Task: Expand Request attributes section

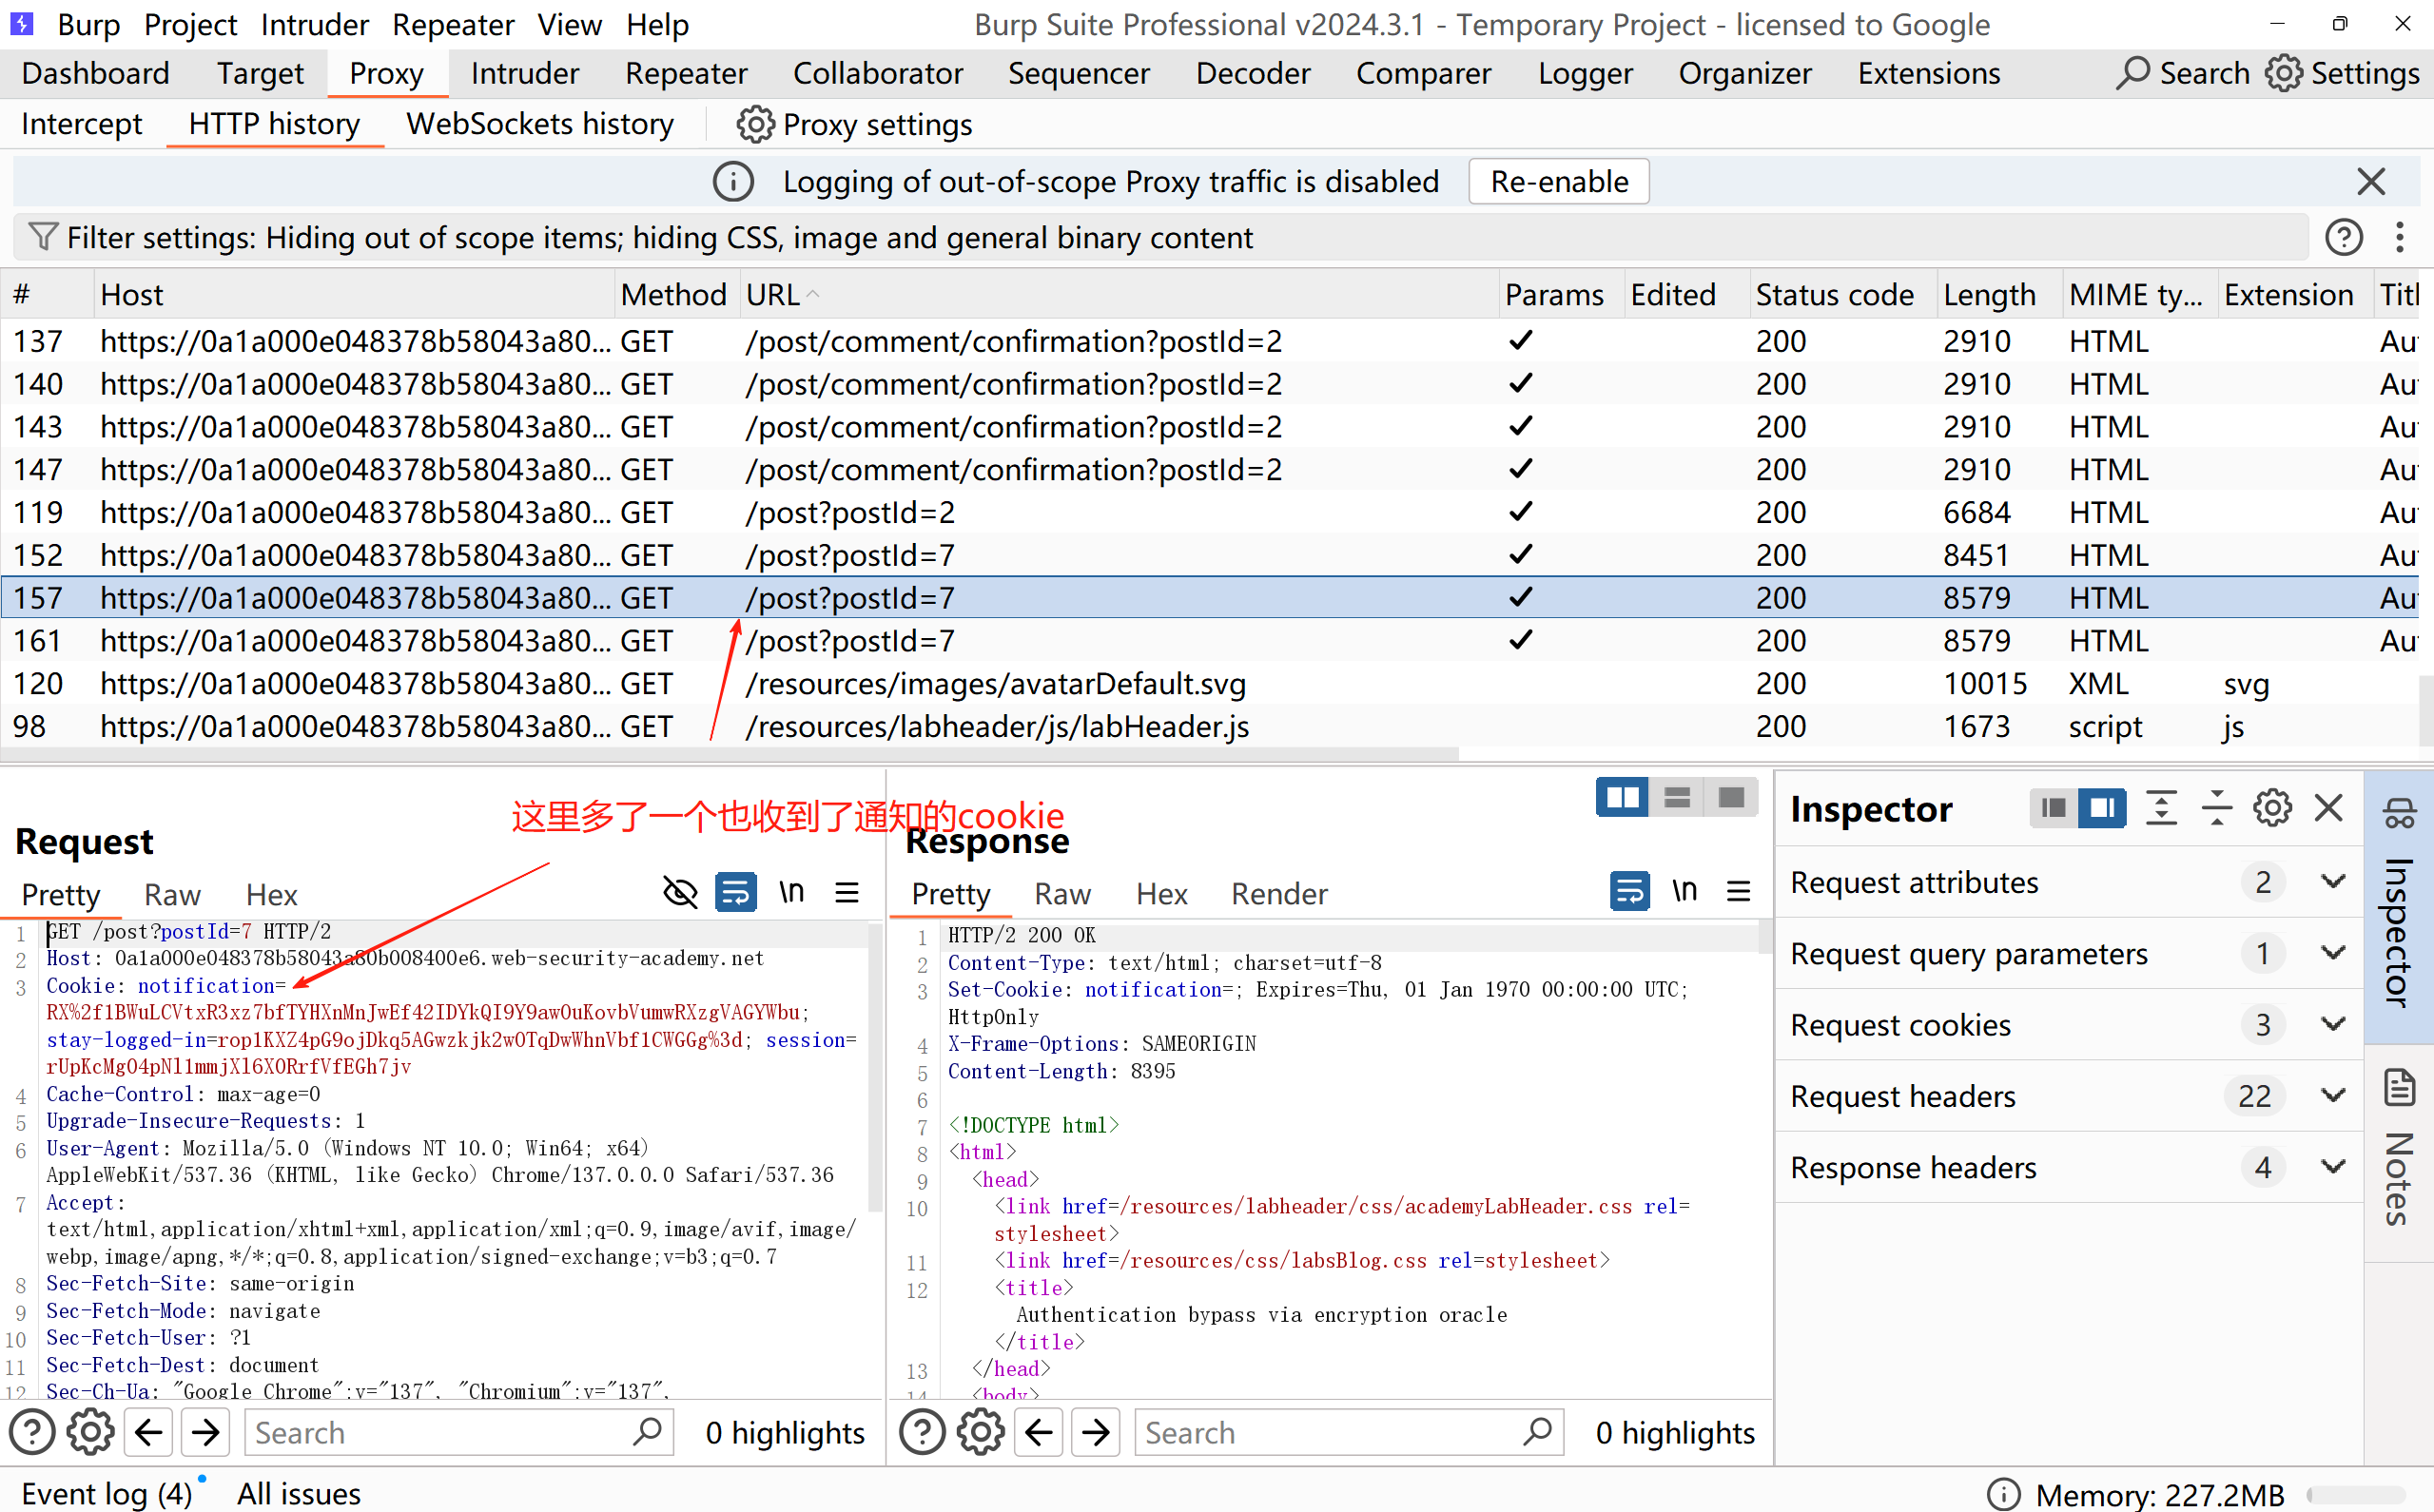Action: pos(2332,882)
